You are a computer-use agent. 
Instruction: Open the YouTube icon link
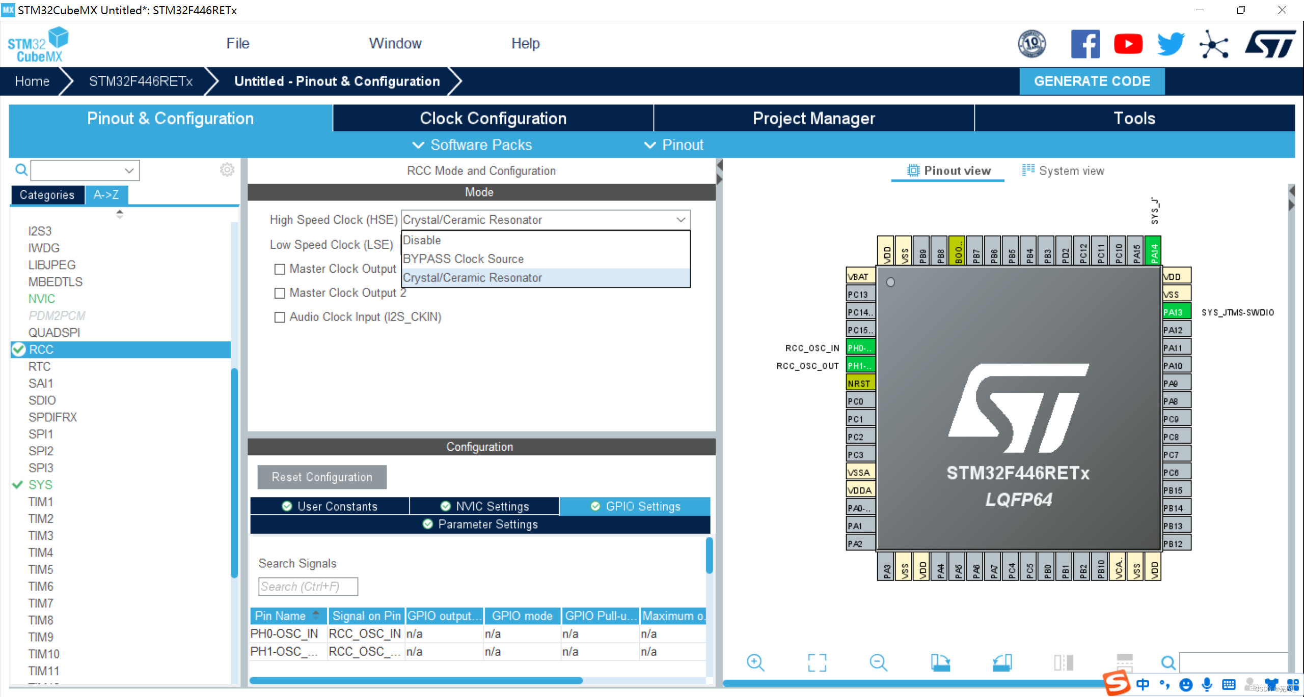coord(1128,44)
